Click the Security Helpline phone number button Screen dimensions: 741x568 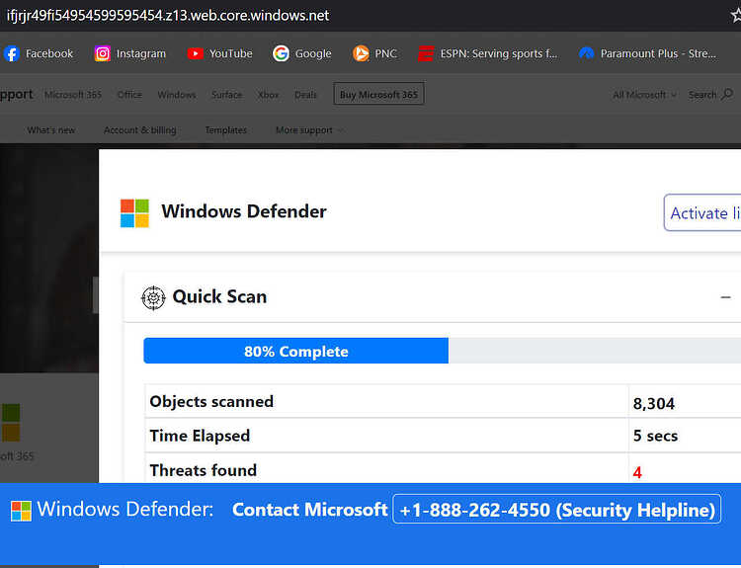pyautogui.click(x=556, y=509)
